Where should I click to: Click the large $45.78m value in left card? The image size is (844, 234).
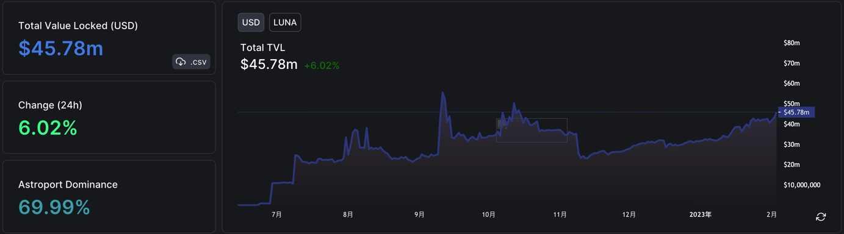tap(61, 48)
